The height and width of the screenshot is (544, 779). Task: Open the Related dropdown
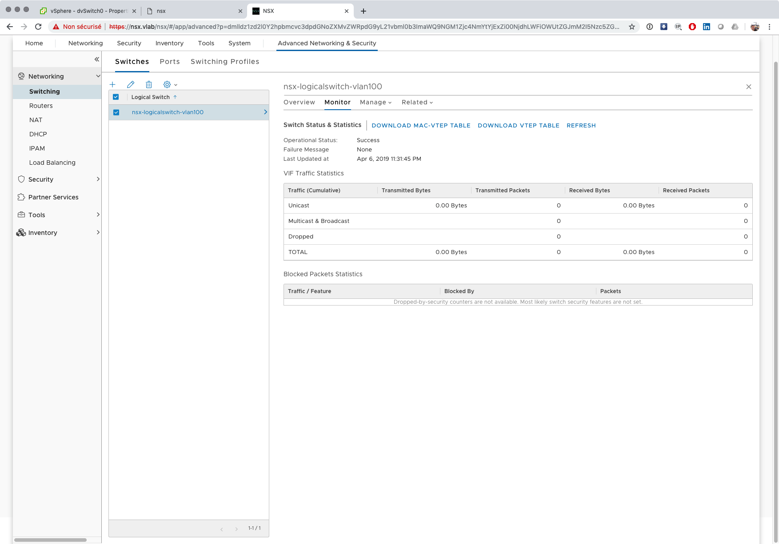click(417, 102)
